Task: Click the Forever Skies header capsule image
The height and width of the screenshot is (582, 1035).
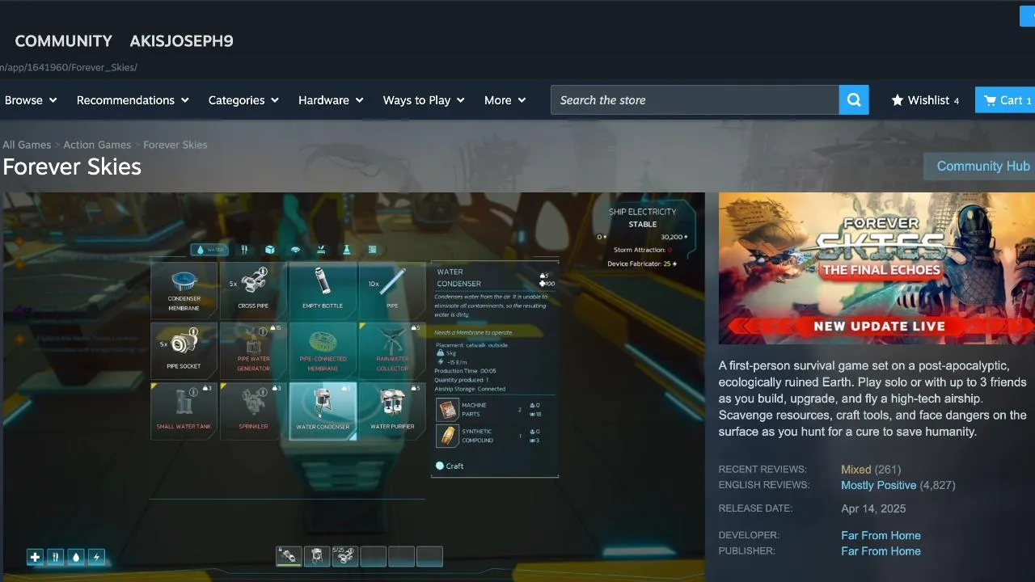Action: coord(877,268)
